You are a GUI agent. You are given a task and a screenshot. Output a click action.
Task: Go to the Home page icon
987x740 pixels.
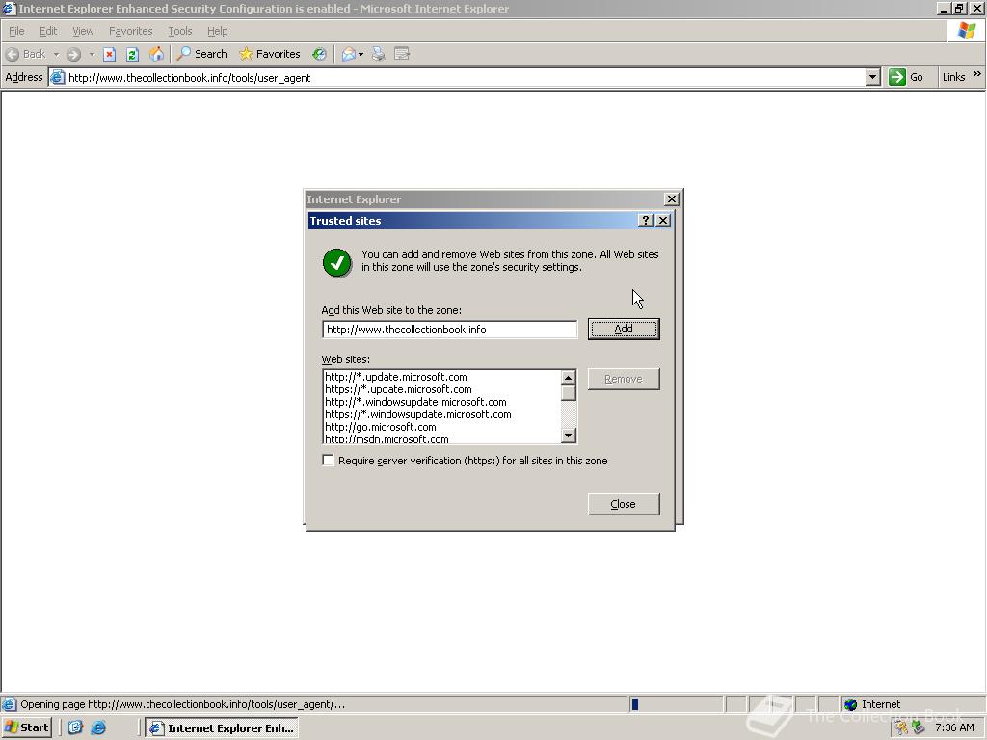pyautogui.click(x=156, y=54)
